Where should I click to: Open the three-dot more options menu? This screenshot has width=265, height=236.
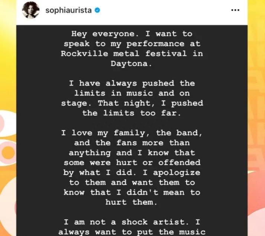coord(235,10)
